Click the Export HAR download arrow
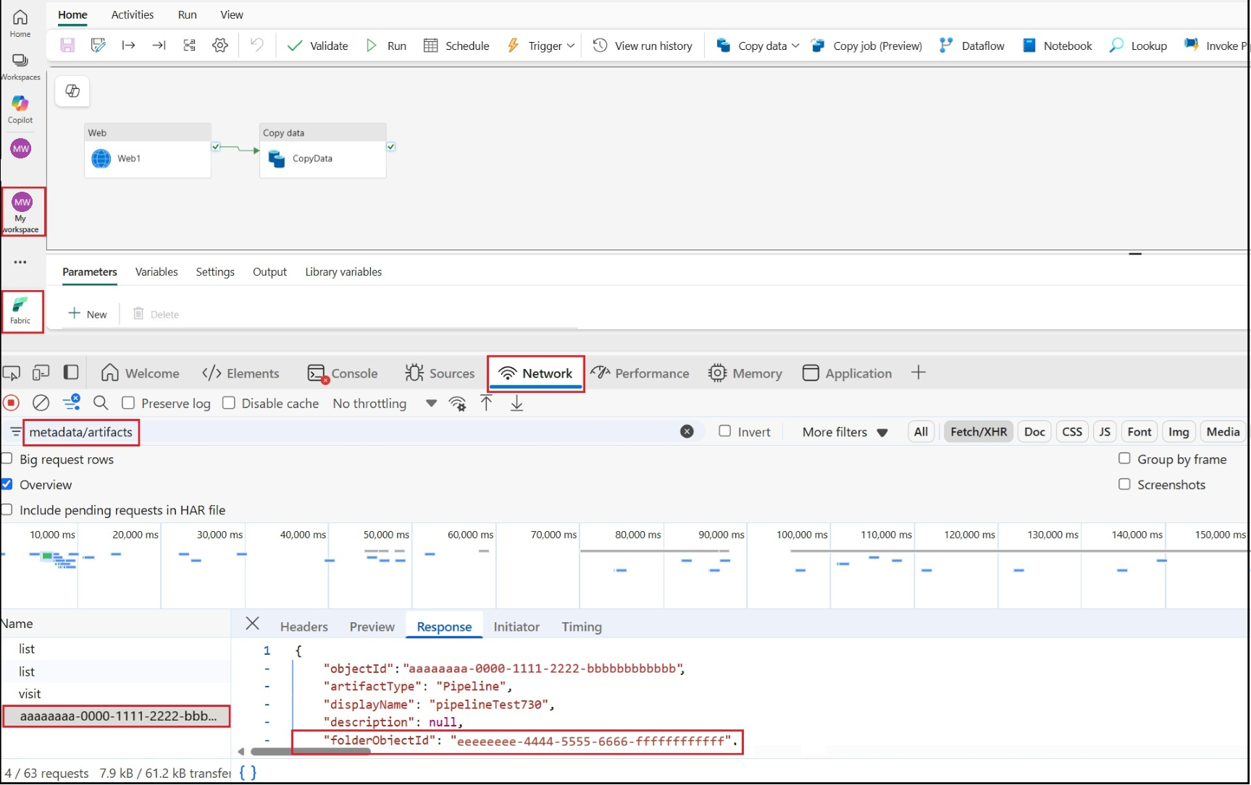 [516, 403]
